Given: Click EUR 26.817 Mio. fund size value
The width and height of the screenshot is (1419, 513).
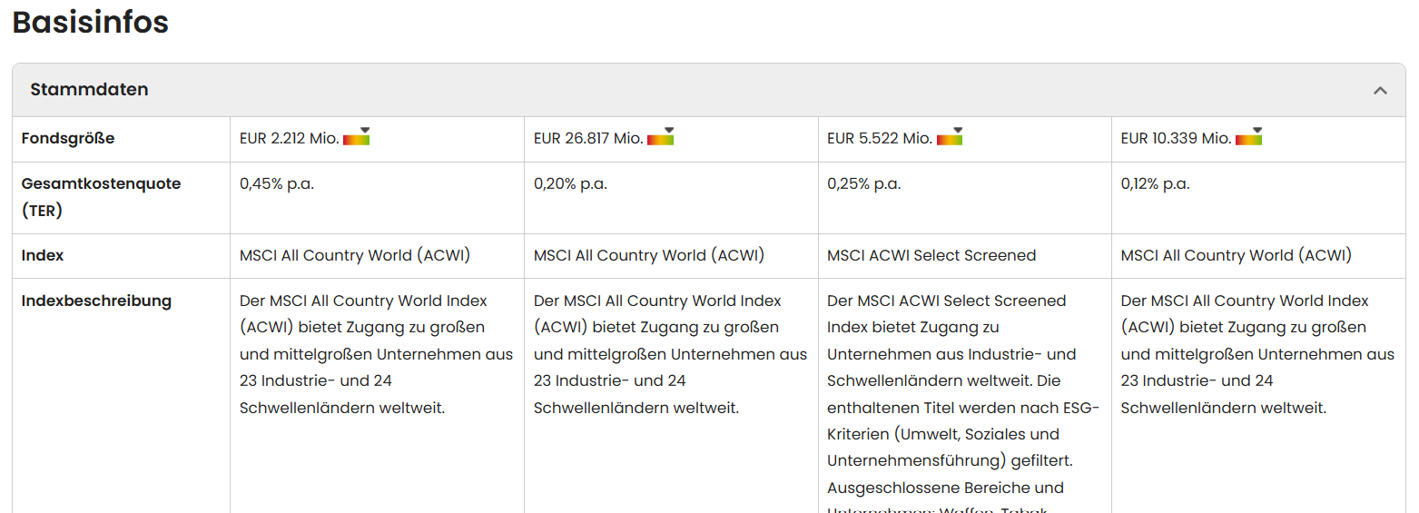Looking at the screenshot, I should pyautogui.click(x=588, y=139).
